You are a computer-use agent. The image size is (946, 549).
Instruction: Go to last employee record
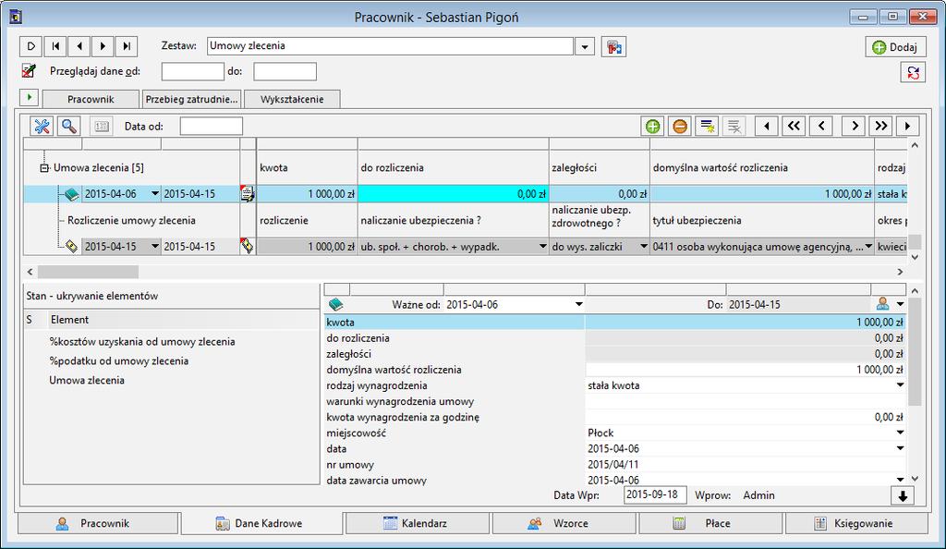pyautogui.click(x=126, y=46)
